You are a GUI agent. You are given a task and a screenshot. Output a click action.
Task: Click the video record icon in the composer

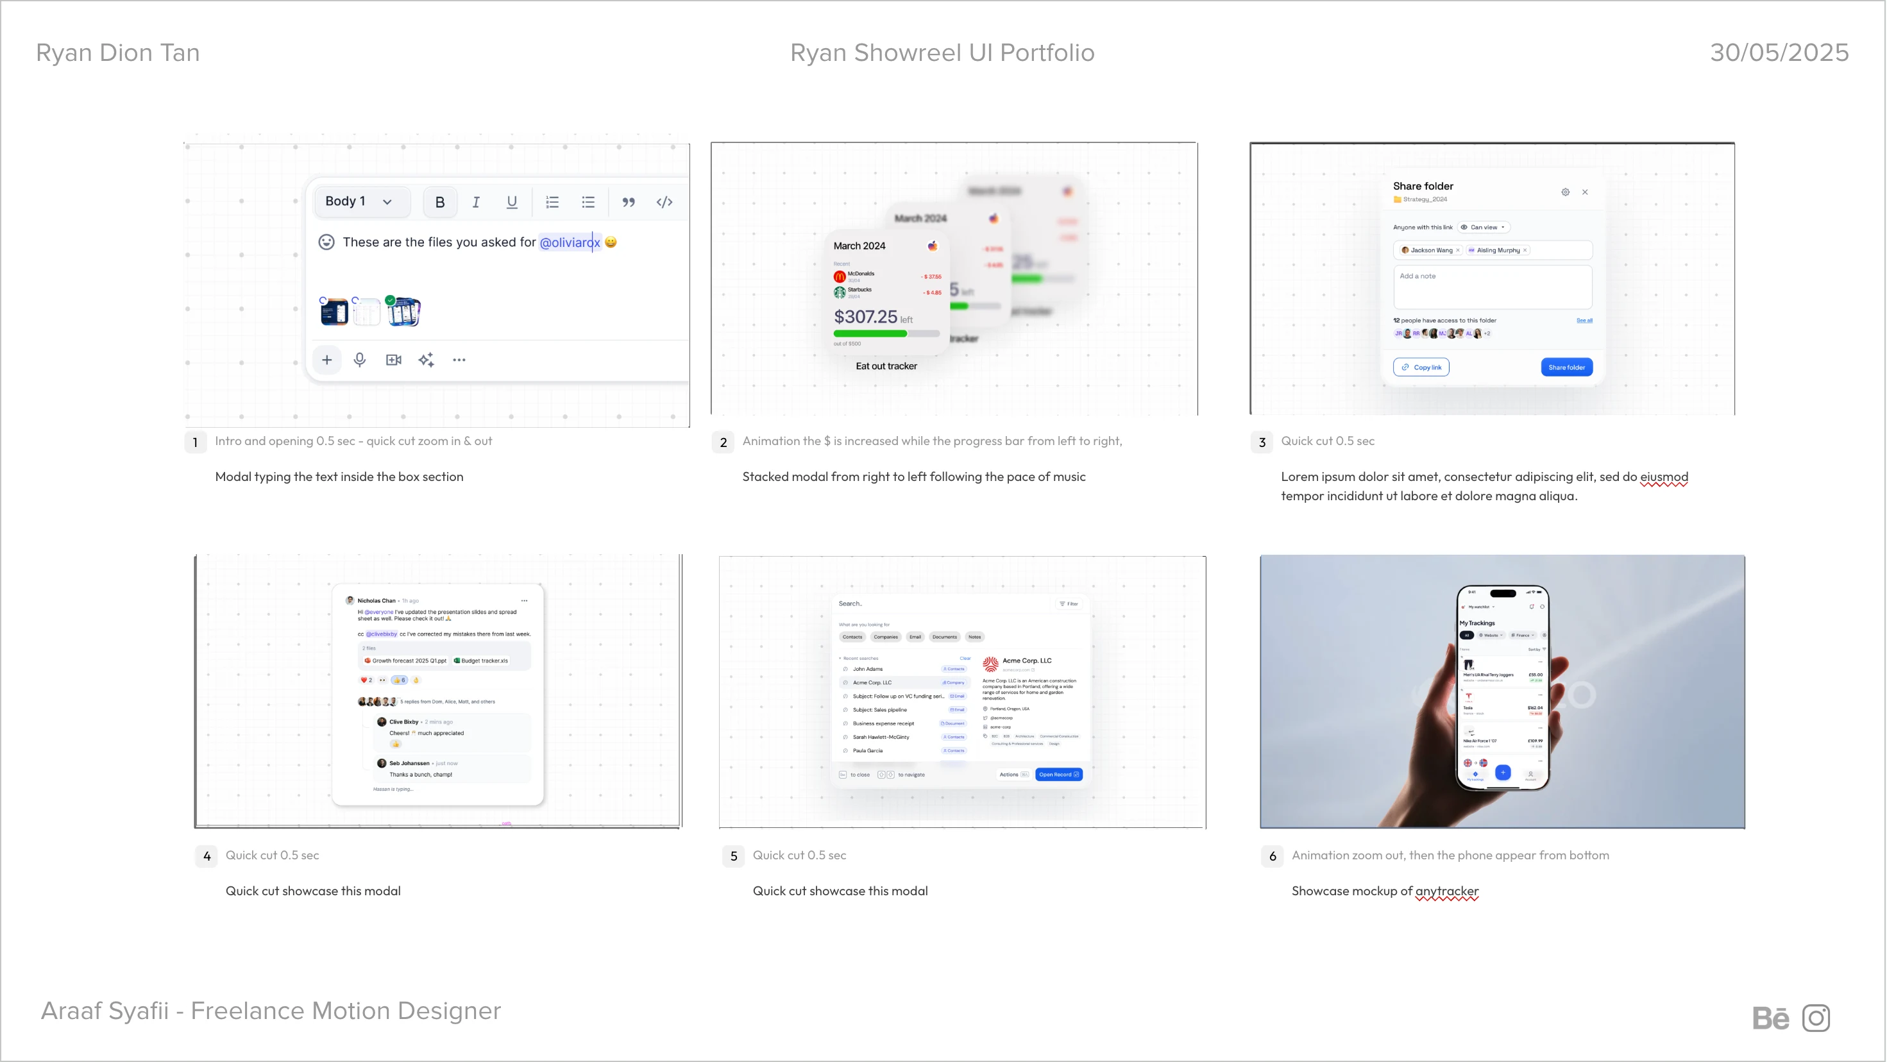[394, 360]
